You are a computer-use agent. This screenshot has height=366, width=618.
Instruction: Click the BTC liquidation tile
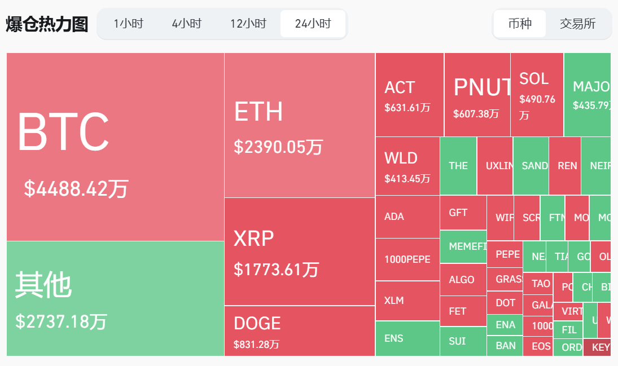coord(115,147)
